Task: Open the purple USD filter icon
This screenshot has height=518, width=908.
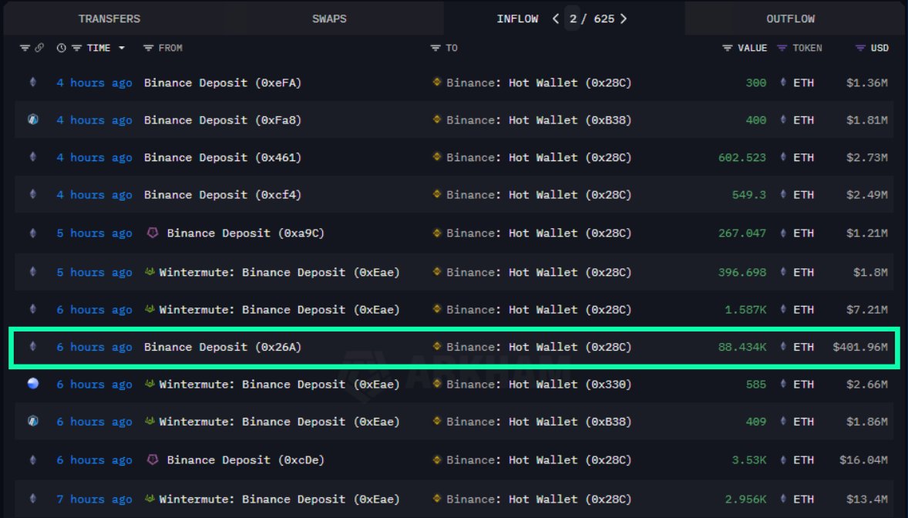Action: pyautogui.click(x=860, y=48)
